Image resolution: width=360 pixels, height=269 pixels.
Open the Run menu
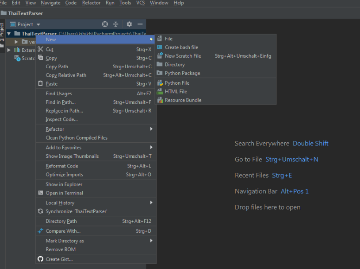point(110,3)
